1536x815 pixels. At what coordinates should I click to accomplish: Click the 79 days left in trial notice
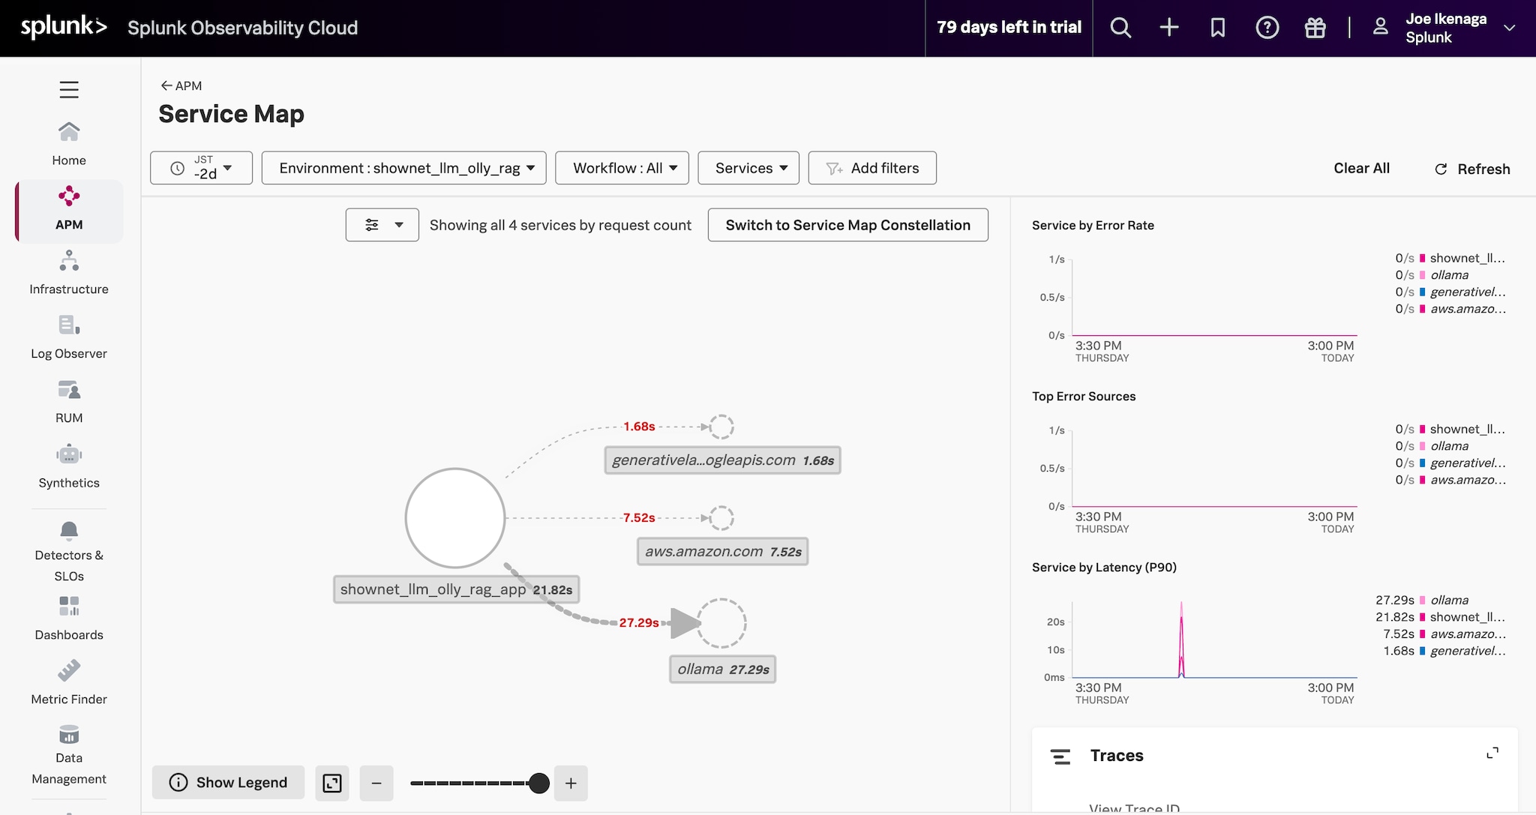coord(1009,28)
